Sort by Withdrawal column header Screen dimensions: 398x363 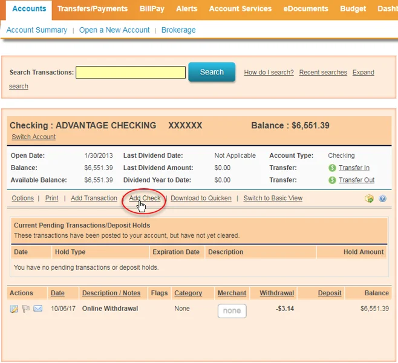tap(276, 293)
